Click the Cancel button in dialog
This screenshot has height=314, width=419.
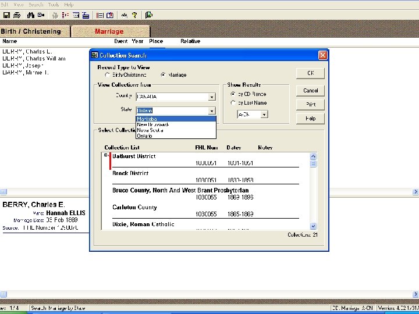310,91
